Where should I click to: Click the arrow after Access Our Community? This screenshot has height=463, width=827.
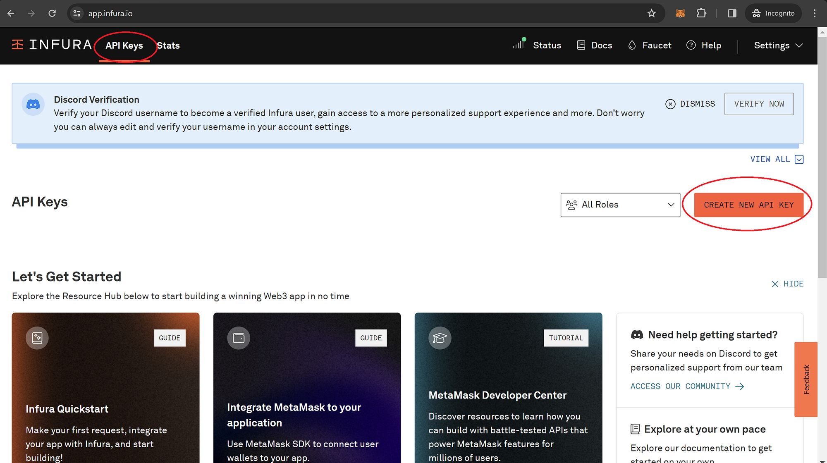click(x=740, y=387)
